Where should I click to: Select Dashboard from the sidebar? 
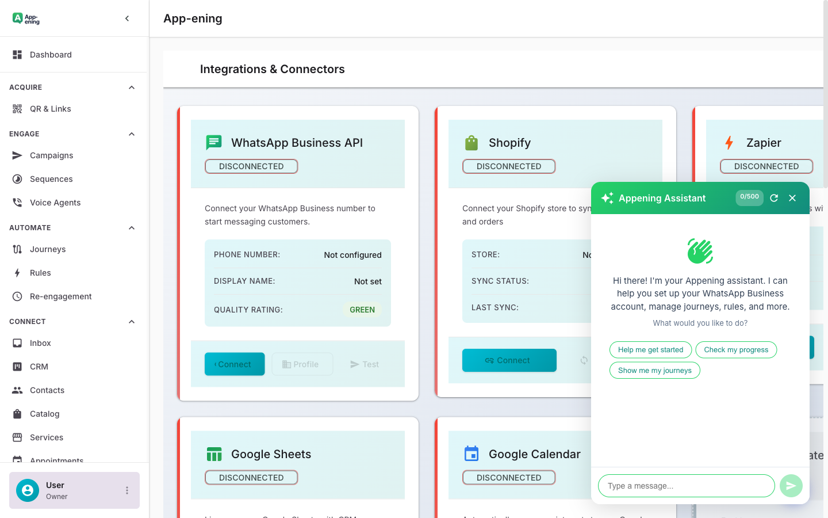click(51, 54)
